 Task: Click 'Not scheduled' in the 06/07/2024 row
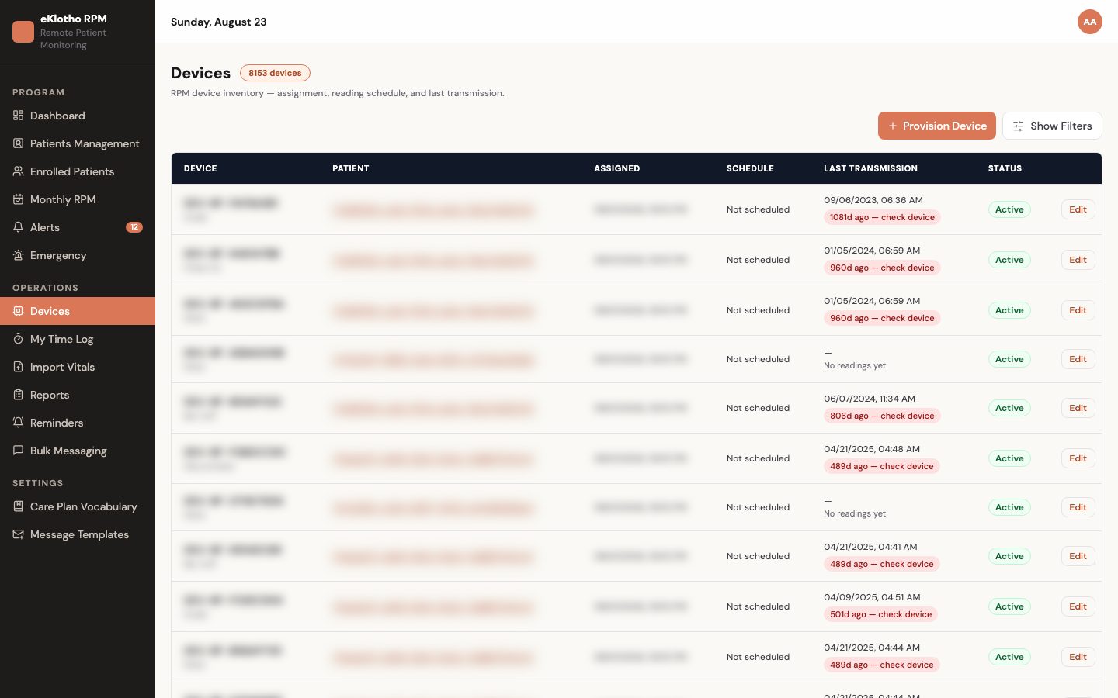coord(758,408)
